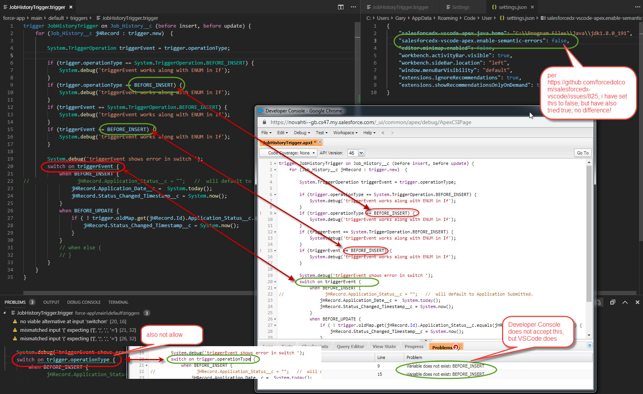Select the settings.json curly-braces tab icon
This screenshot has height=394, width=643.
pyautogui.click(x=494, y=7)
